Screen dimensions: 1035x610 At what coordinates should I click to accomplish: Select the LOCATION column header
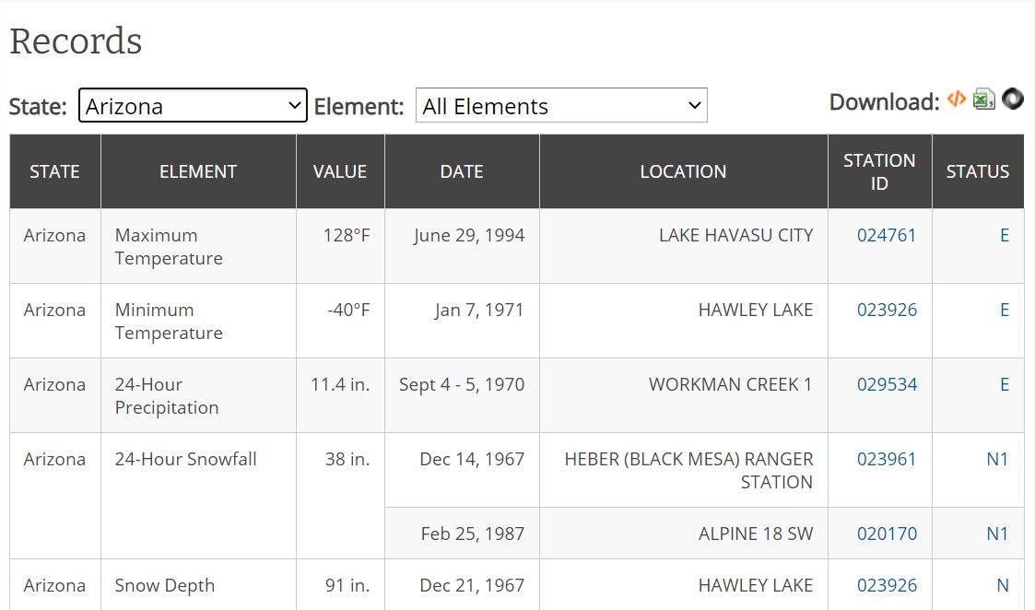pyautogui.click(x=683, y=171)
